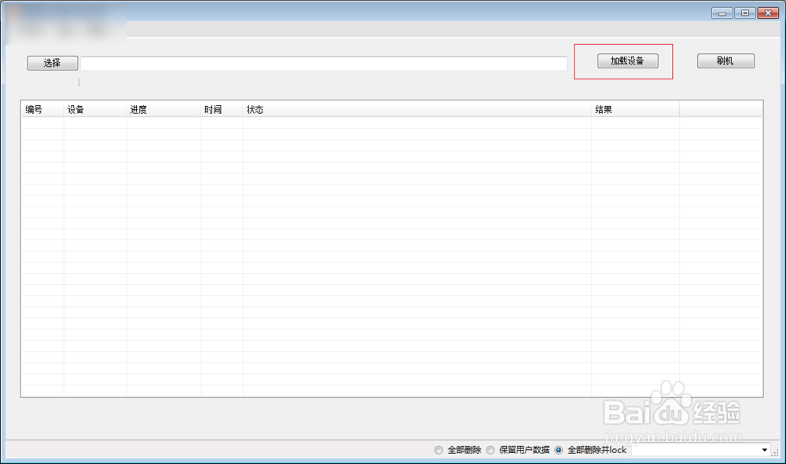The width and height of the screenshot is (786, 464).
Task: Click the 进度 column header
Action: tap(163, 110)
